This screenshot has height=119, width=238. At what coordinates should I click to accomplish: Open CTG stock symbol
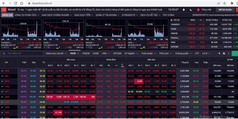click(7, 86)
